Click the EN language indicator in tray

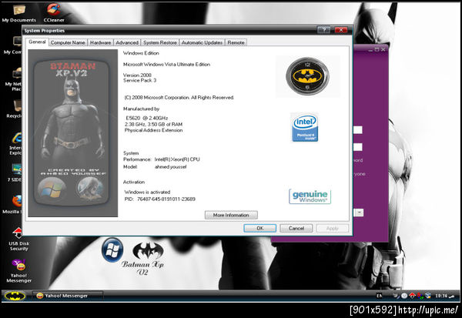point(379,296)
